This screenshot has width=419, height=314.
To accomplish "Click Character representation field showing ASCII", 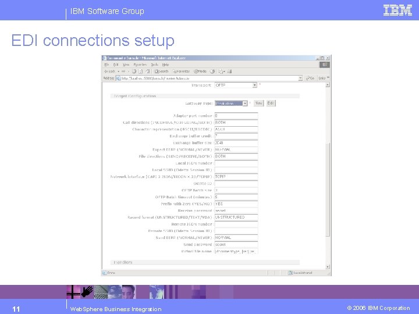I will 236,130.
